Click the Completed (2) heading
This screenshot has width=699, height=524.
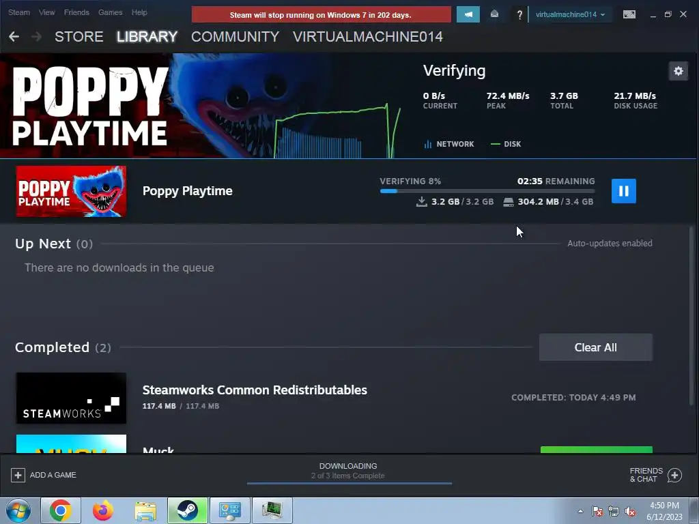63,347
